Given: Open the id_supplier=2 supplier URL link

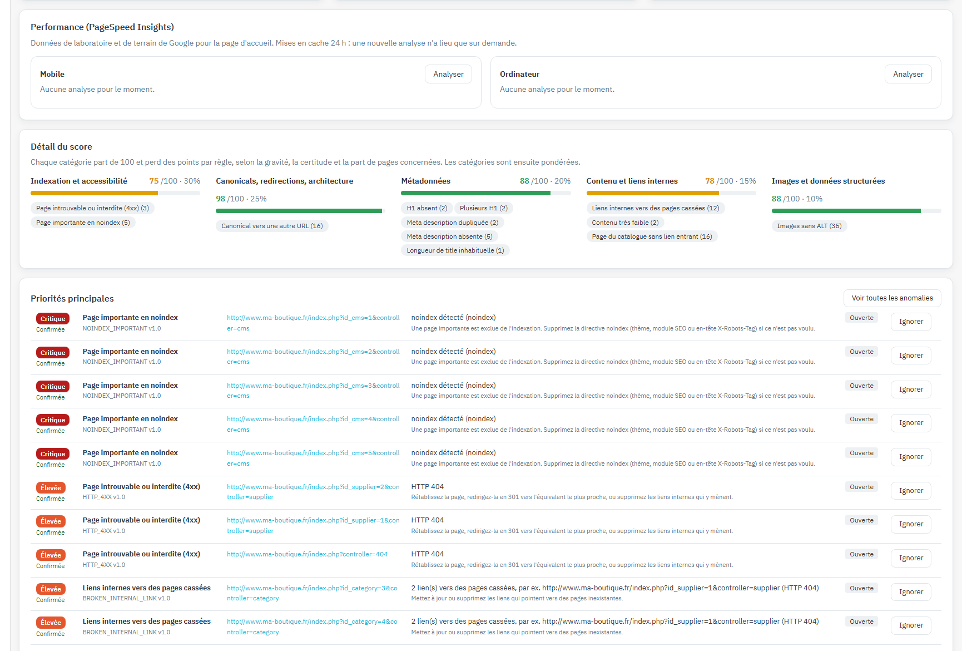Looking at the screenshot, I should point(313,492).
